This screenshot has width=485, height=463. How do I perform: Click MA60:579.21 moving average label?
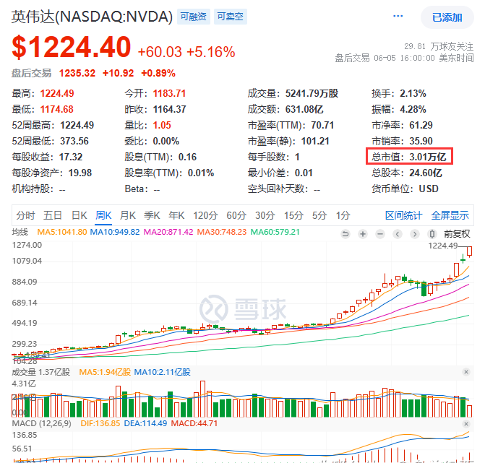(275, 232)
